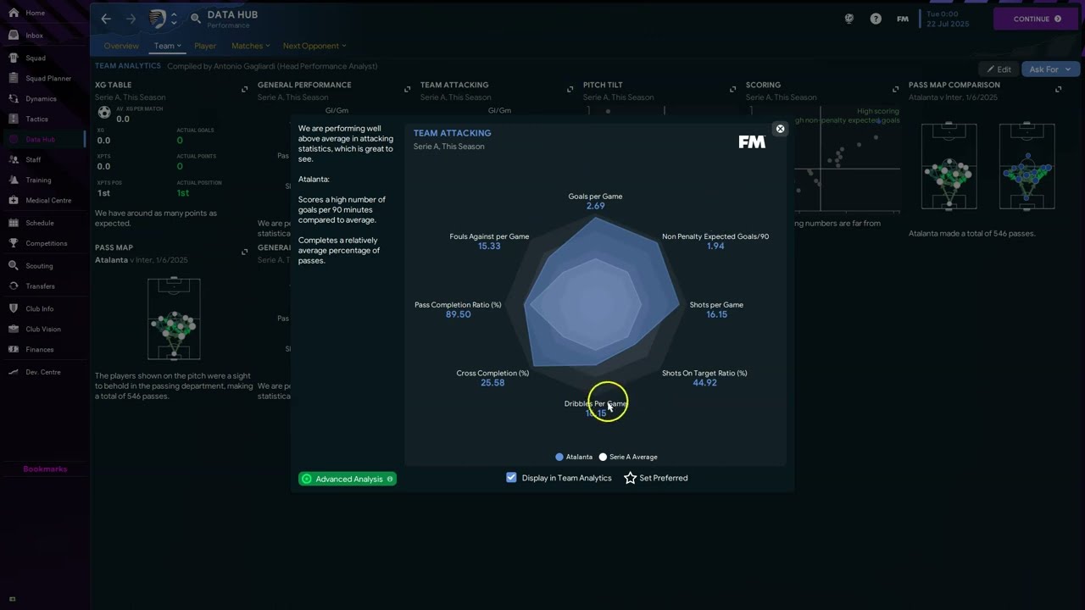Uncheck Display in Team Analytics
Screen dimensions: 1085x610
coord(511,478)
